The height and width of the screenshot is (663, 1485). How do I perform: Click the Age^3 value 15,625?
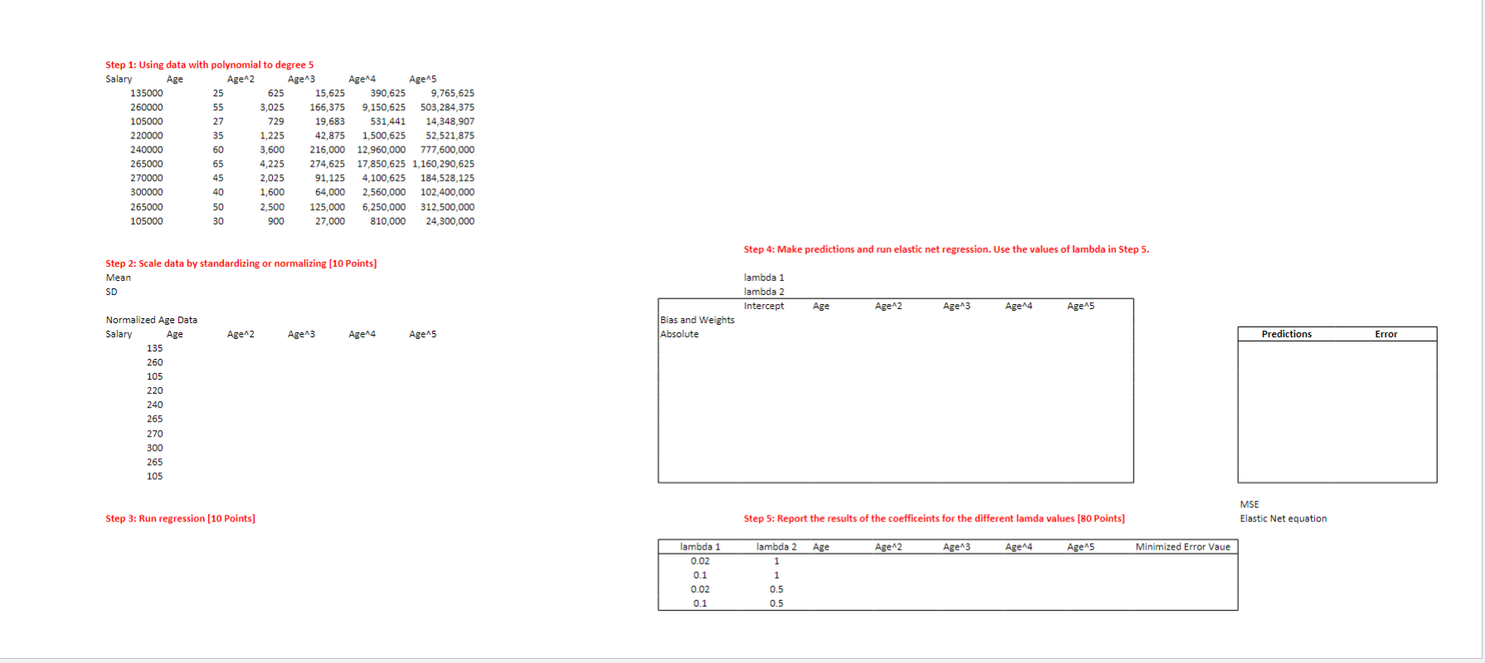coord(330,93)
